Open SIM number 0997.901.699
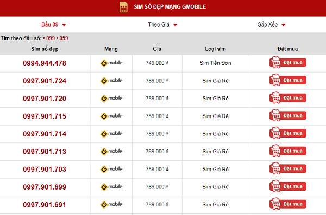 (45, 187)
